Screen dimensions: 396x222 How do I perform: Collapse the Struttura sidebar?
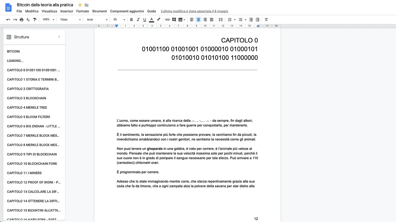(x=59, y=37)
